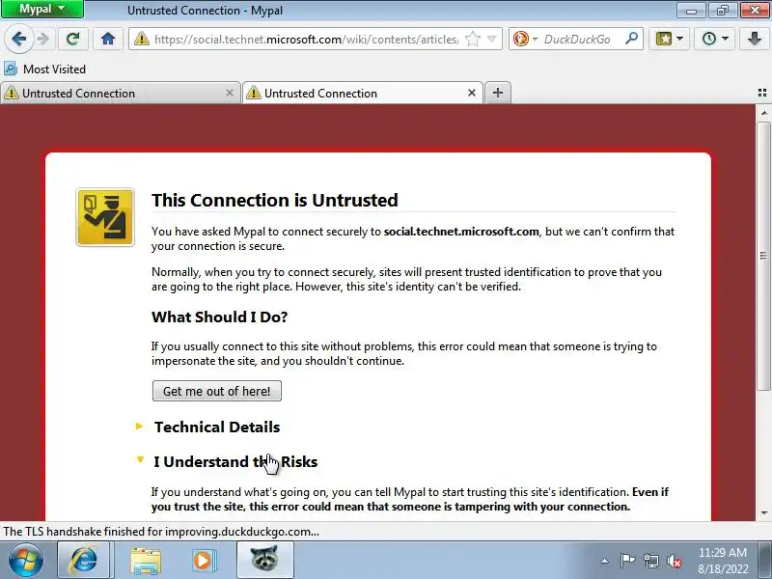Open Windows Explorer from taskbar
The width and height of the screenshot is (772, 579).
pyautogui.click(x=146, y=560)
